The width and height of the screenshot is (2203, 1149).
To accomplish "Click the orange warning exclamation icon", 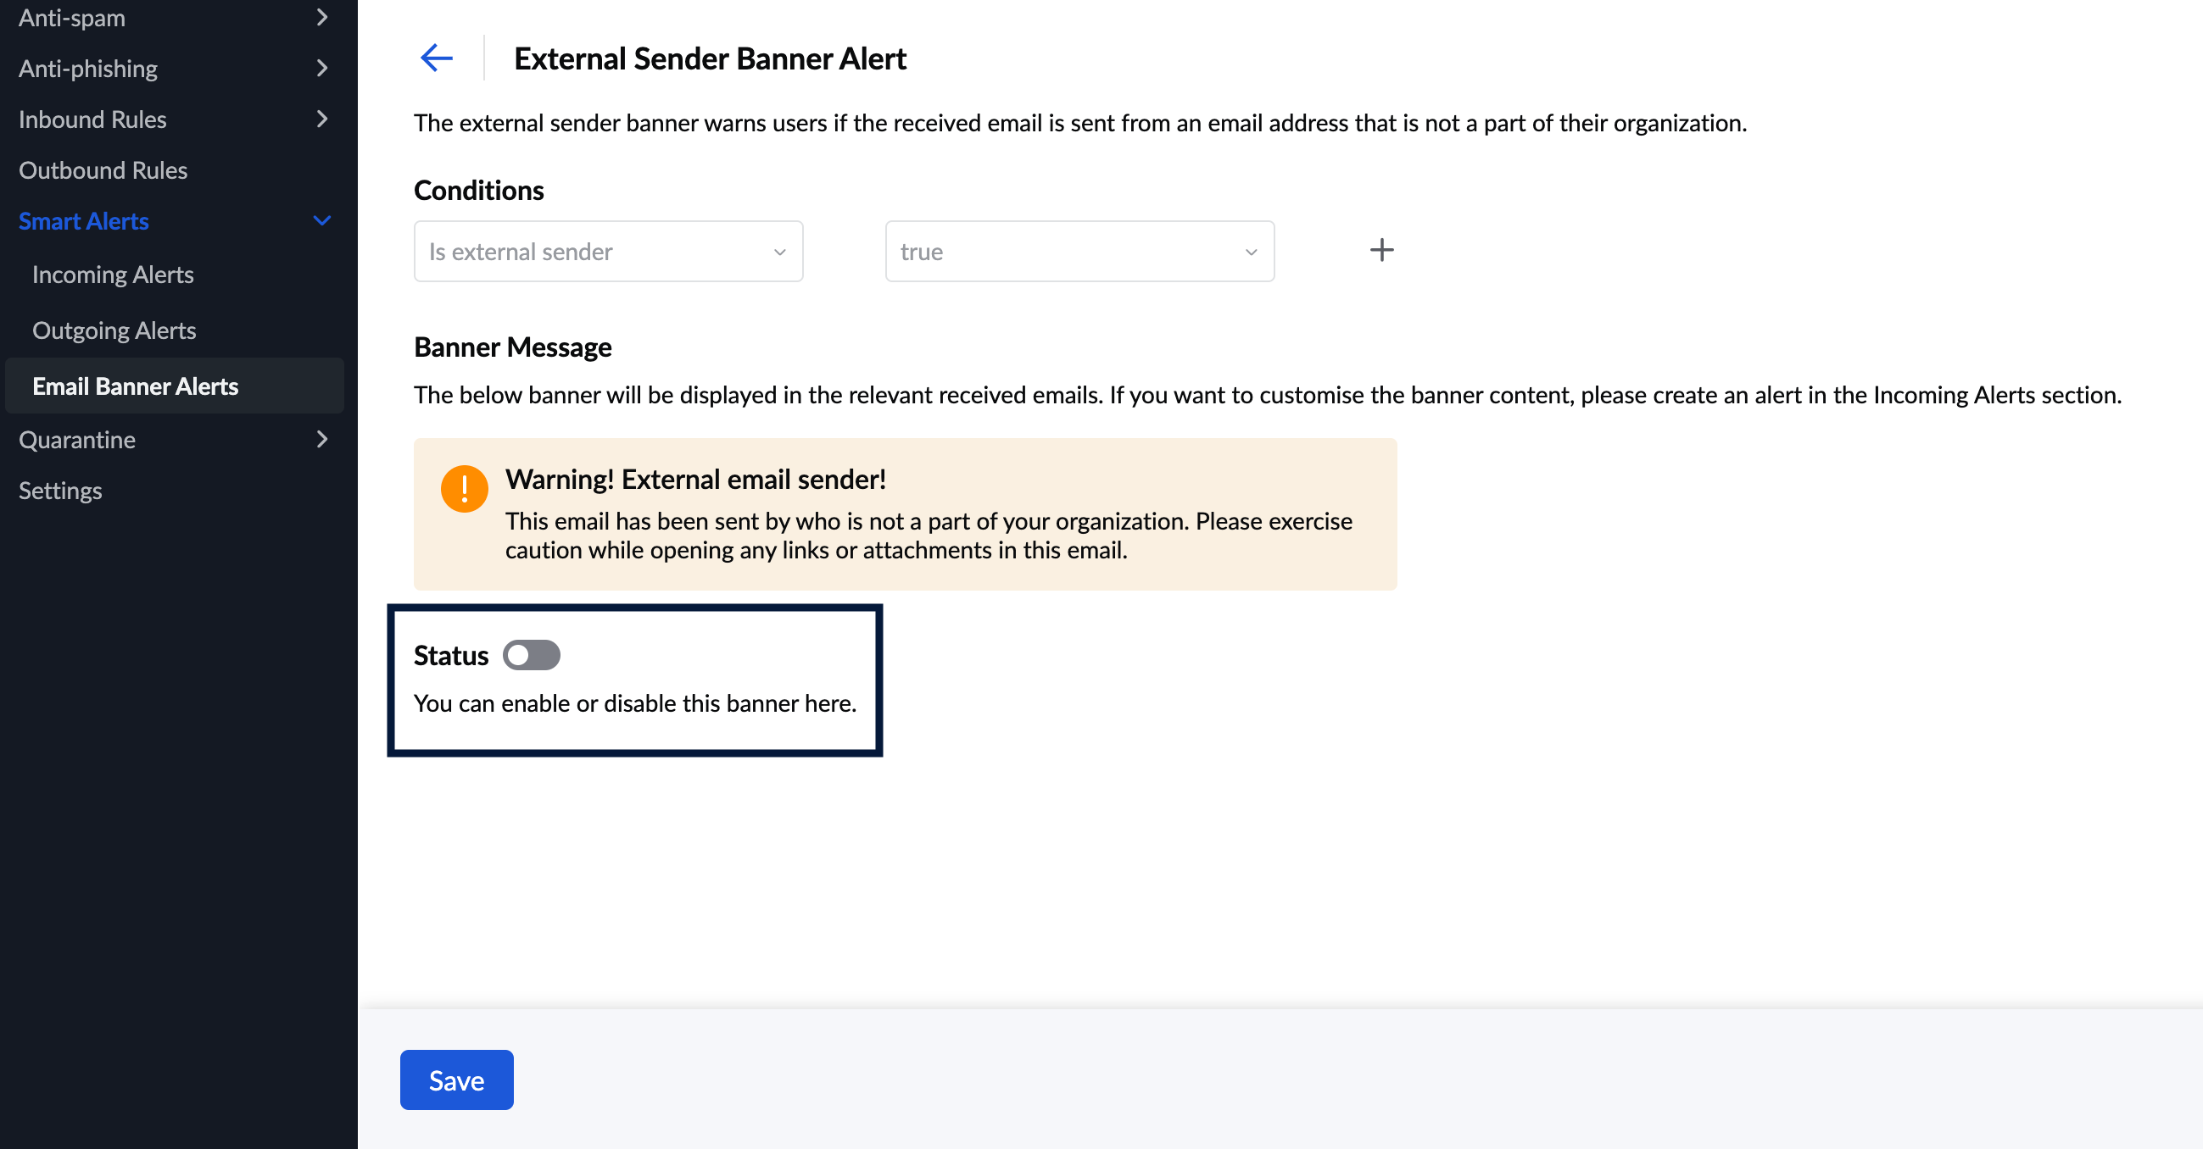I will click(465, 489).
